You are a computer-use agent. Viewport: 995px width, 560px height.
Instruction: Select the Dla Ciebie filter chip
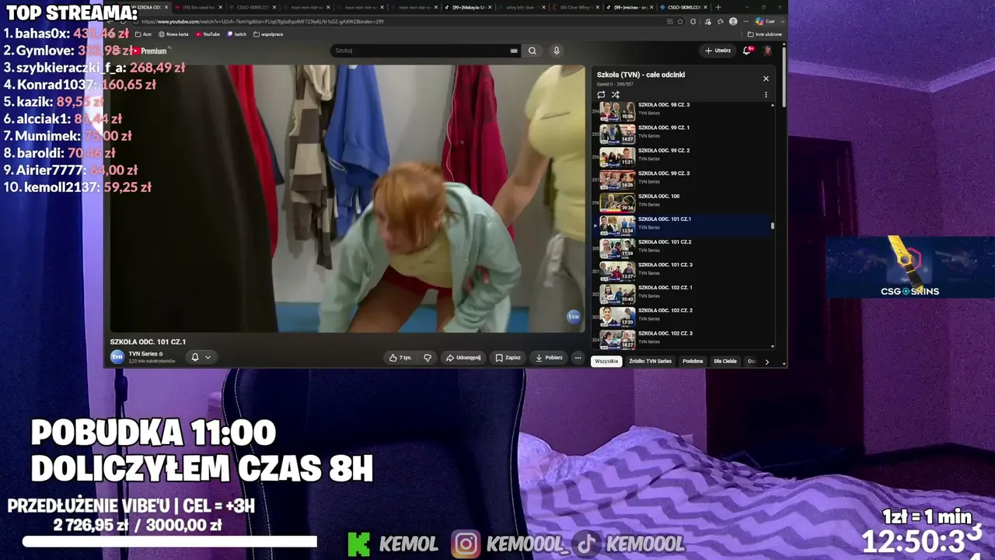725,361
